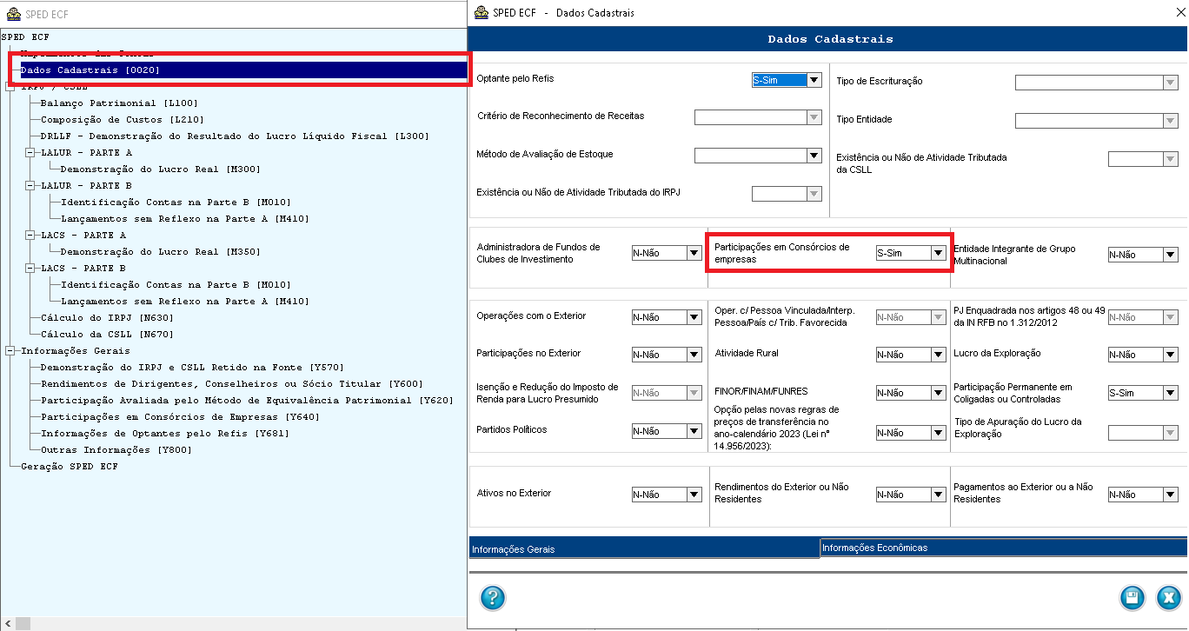Collapse the LALUR - PARTE A node

tap(30, 152)
